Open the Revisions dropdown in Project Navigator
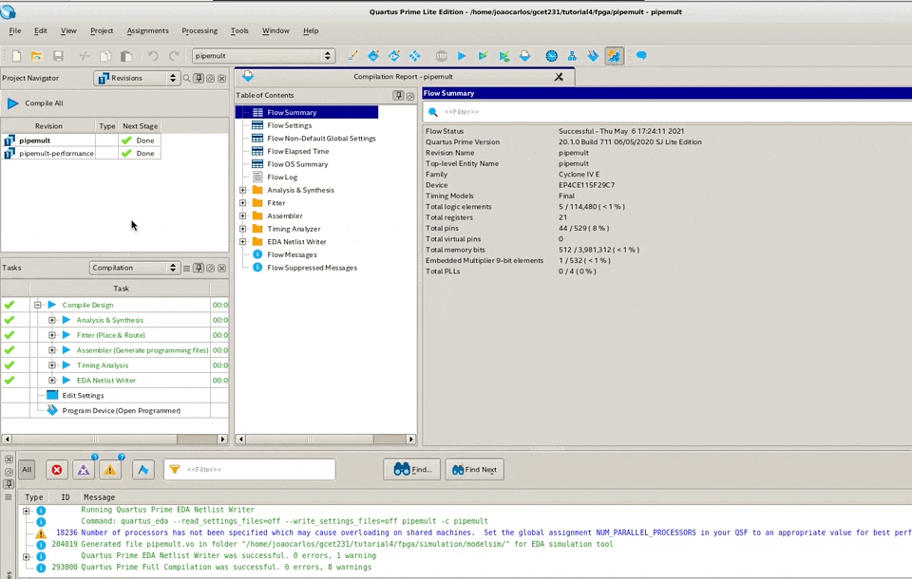The width and height of the screenshot is (912, 579). 137,78
